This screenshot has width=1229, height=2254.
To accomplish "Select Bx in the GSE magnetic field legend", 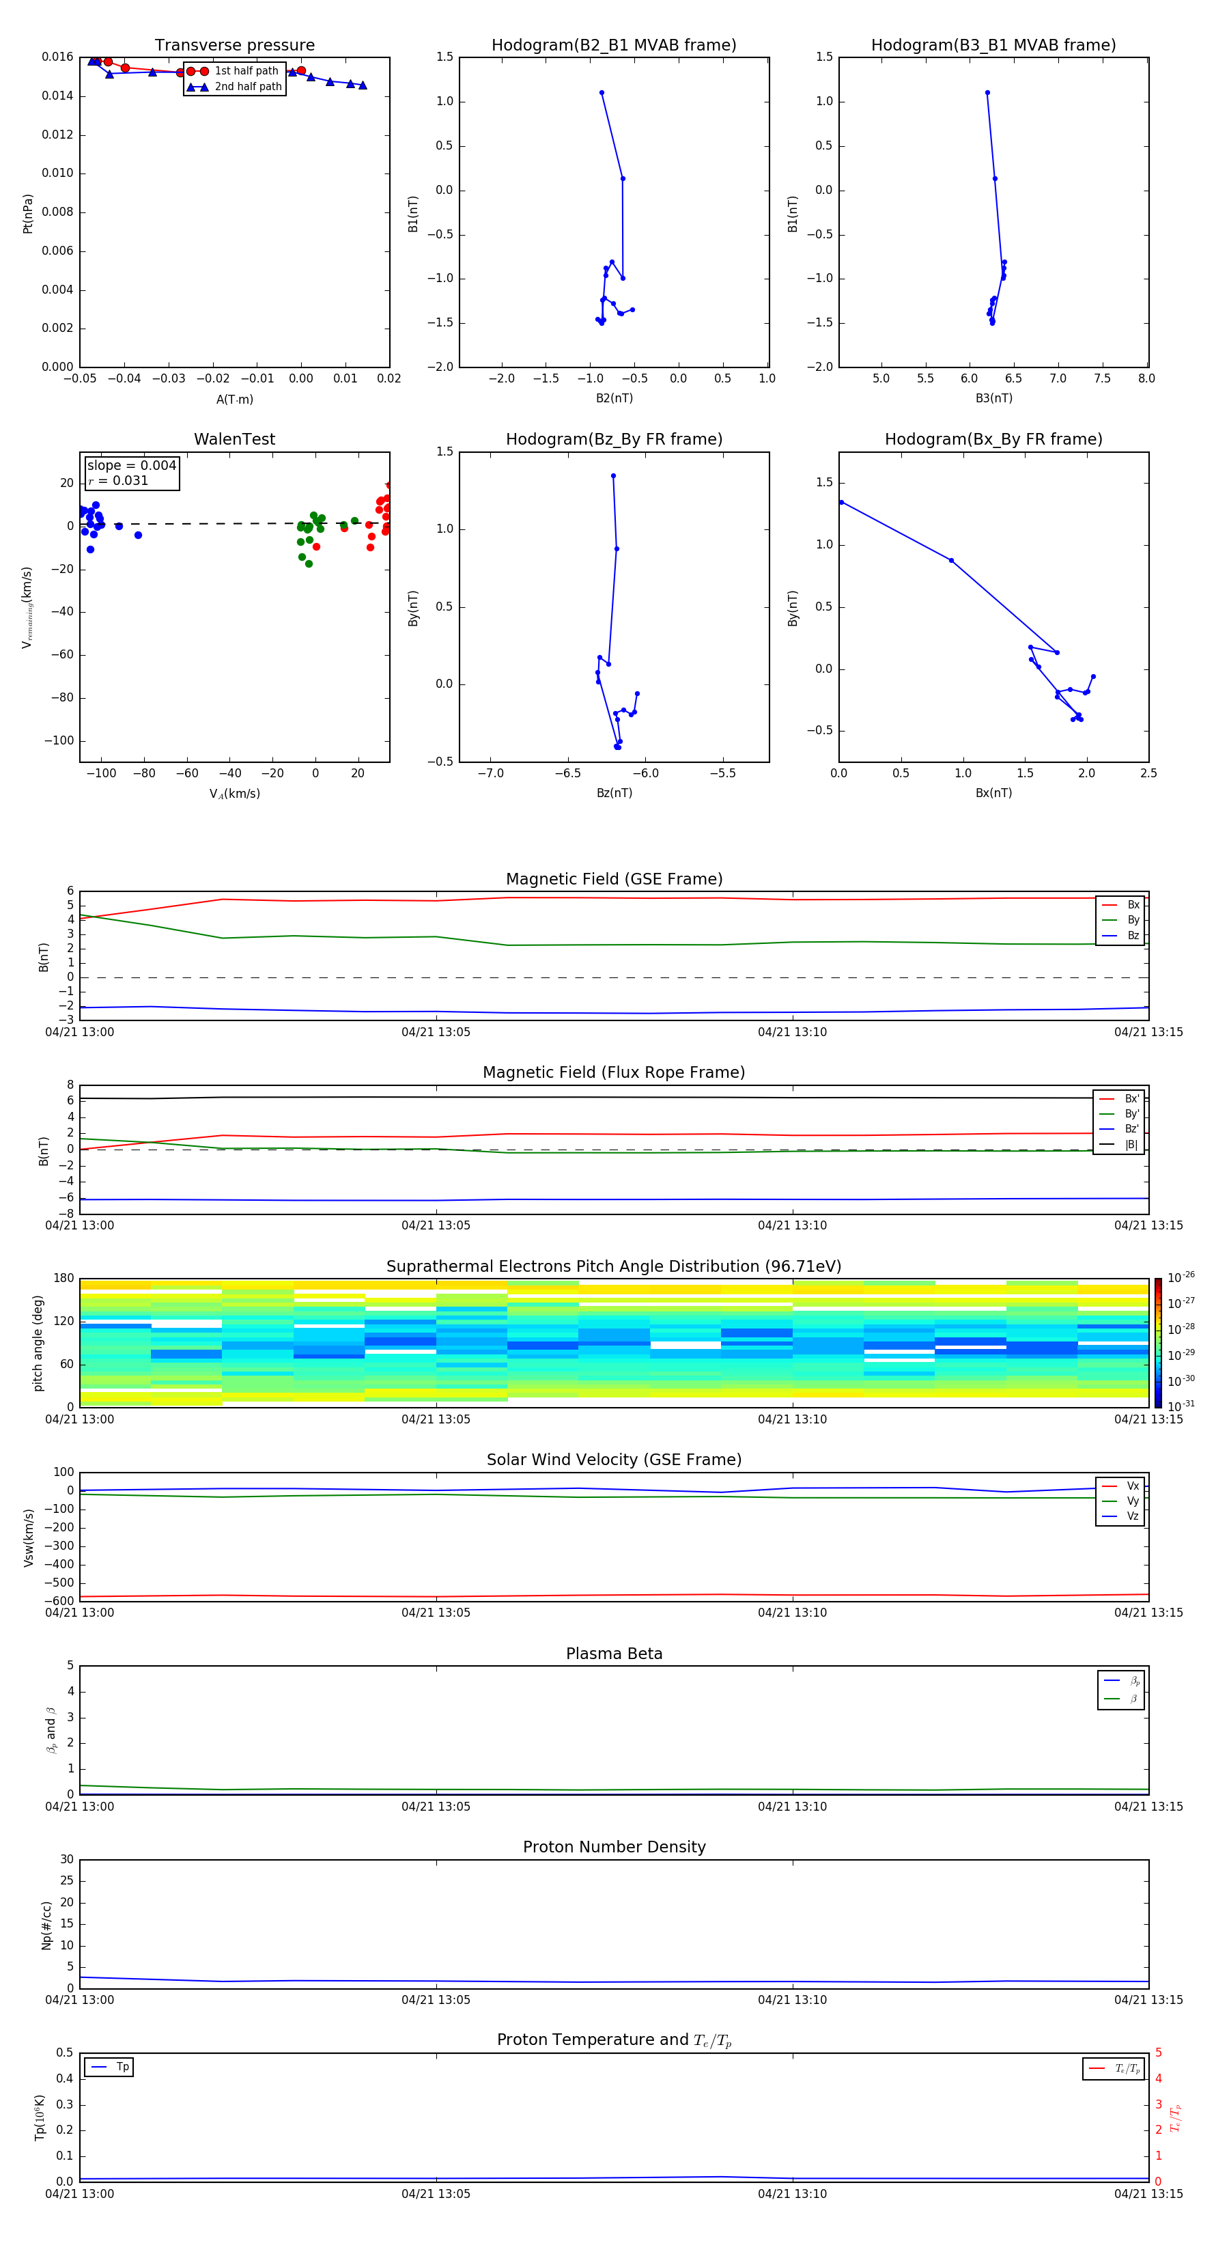I will tap(1120, 905).
